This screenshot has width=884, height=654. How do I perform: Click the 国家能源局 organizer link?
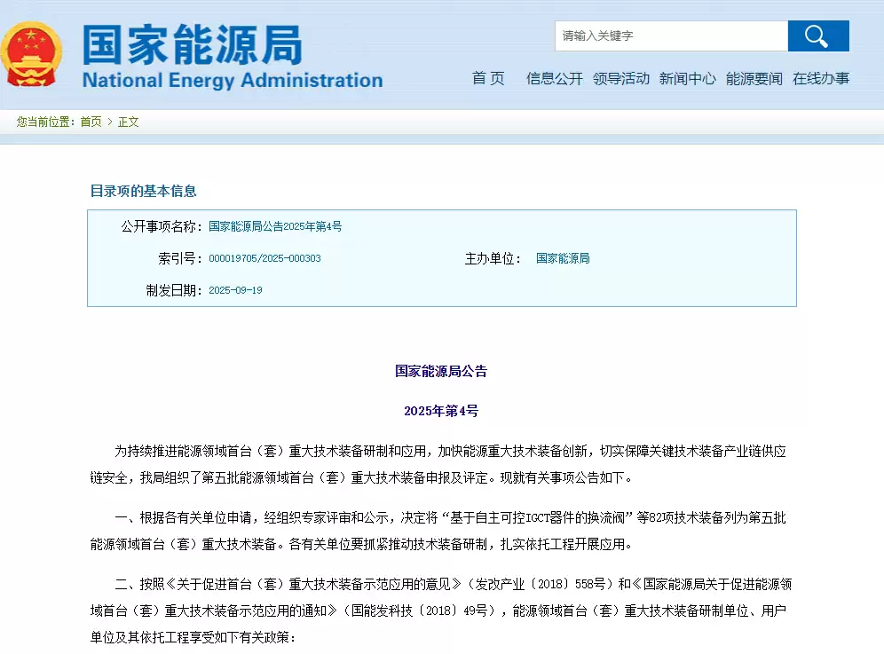click(x=563, y=258)
